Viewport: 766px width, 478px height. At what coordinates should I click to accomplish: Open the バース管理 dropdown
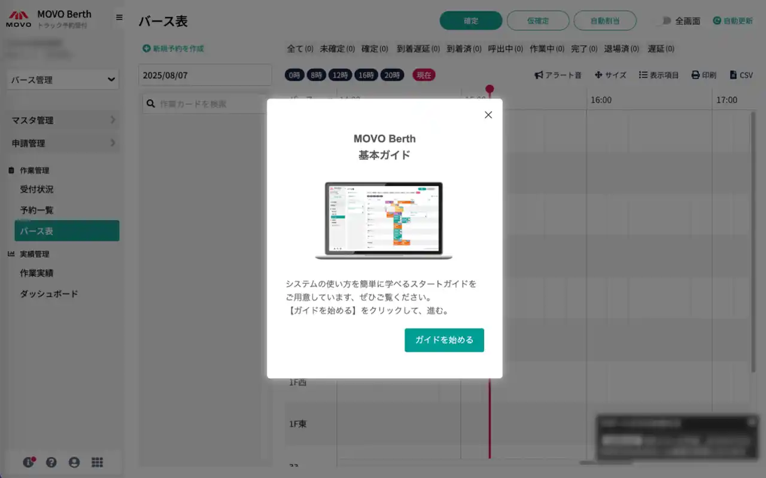63,80
